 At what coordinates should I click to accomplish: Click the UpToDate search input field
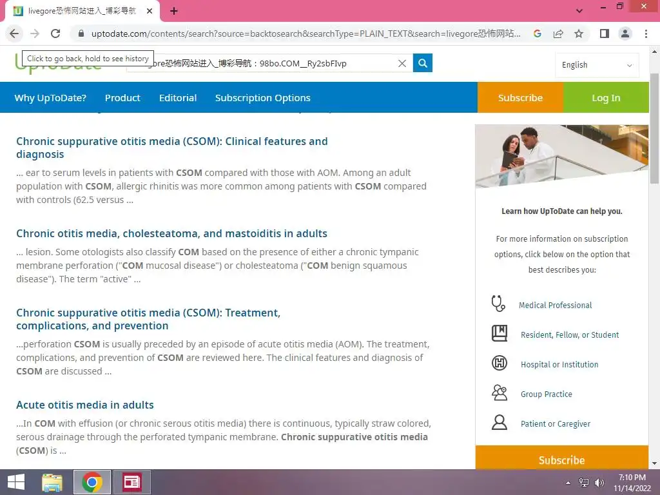coord(269,64)
